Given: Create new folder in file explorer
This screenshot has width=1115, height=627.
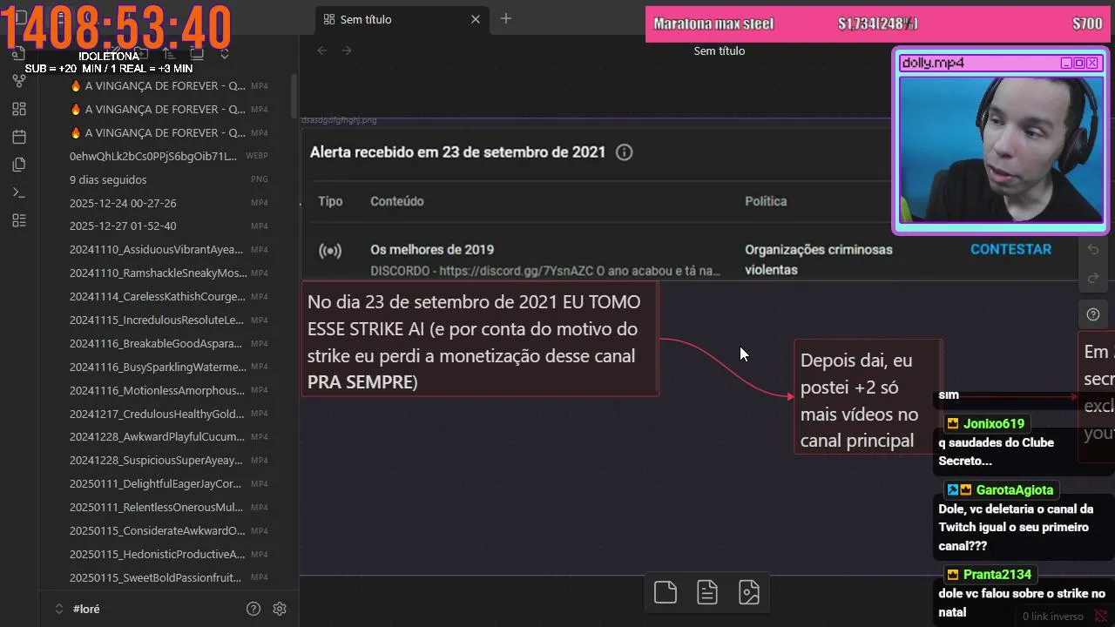Looking at the screenshot, I should [141, 54].
